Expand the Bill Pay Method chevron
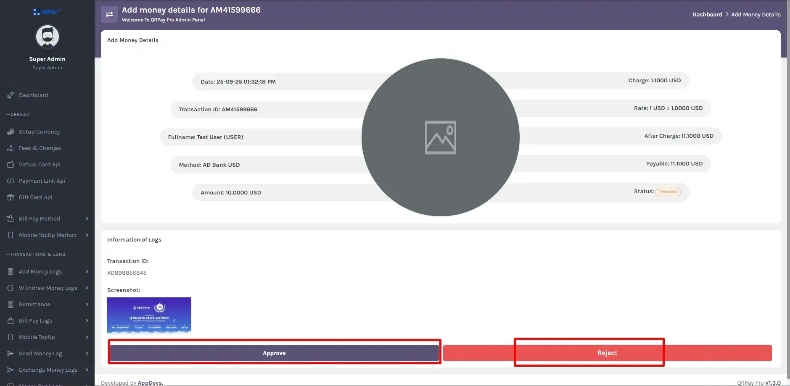Screen dimensions: 790x386 click(87, 219)
